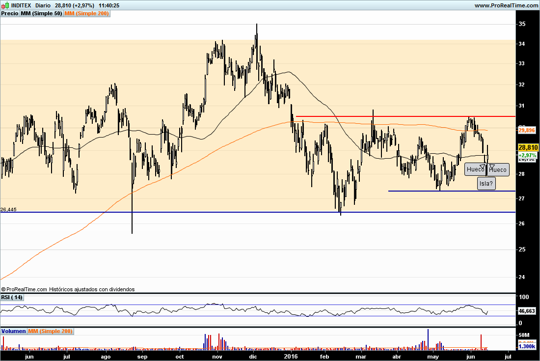Click the 1.300k volume value tag

[x=527, y=346]
